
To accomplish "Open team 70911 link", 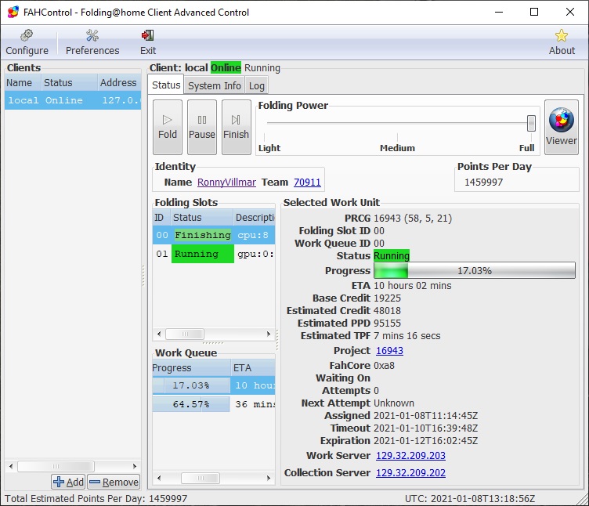I will (x=307, y=183).
